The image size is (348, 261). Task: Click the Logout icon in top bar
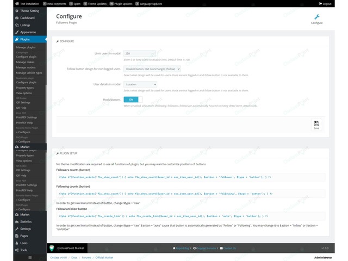[320, 4]
